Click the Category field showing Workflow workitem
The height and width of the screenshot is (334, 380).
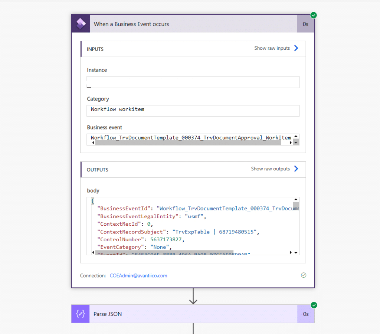[193, 111]
